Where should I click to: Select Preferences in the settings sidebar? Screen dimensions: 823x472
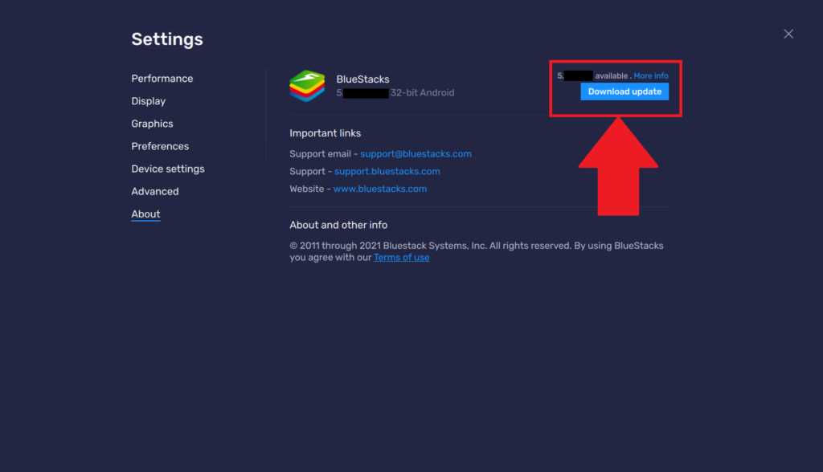point(160,146)
